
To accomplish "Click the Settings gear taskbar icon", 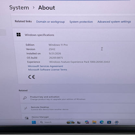I will tap(117, 122).
